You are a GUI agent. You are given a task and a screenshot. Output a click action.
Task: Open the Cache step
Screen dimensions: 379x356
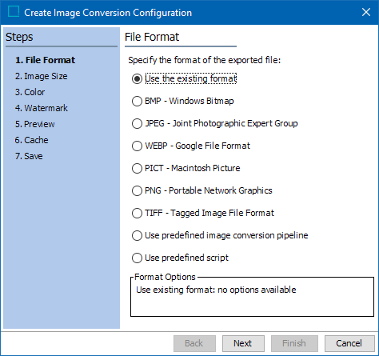click(31, 140)
